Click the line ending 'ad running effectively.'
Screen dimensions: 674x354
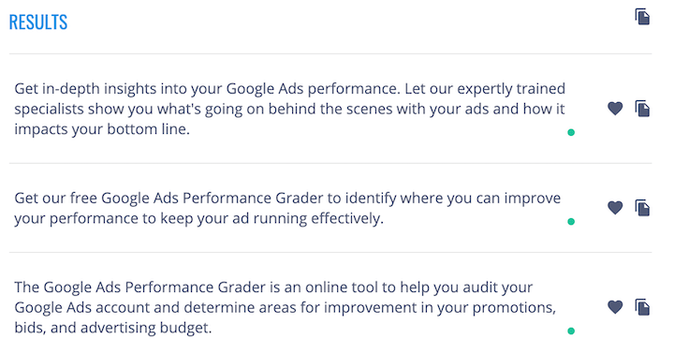(199, 218)
